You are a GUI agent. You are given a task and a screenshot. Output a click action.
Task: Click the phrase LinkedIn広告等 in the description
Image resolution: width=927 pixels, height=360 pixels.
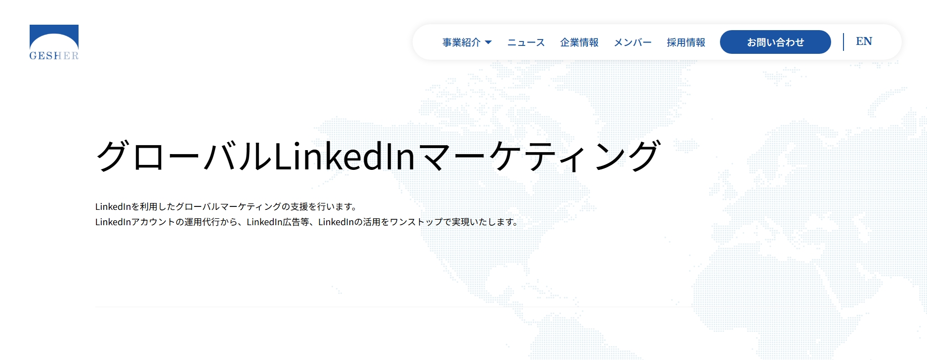pos(279,222)
